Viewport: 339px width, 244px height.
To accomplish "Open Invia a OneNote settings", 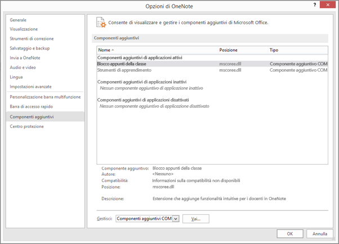I will tap(25, 57).
